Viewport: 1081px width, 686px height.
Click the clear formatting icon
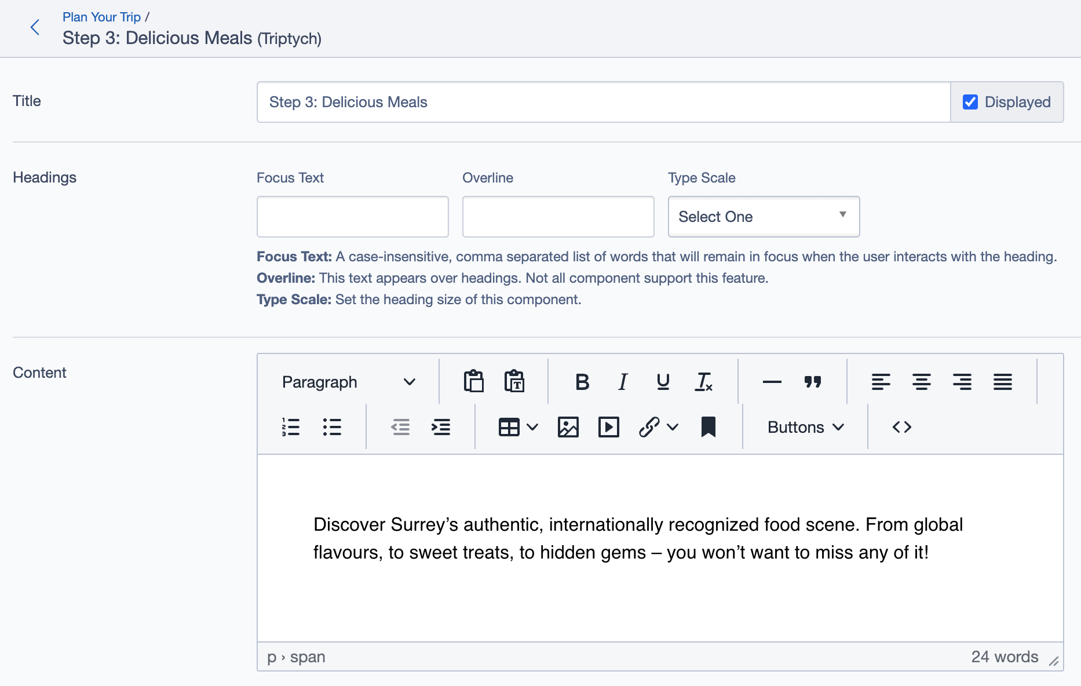(703, 382)
